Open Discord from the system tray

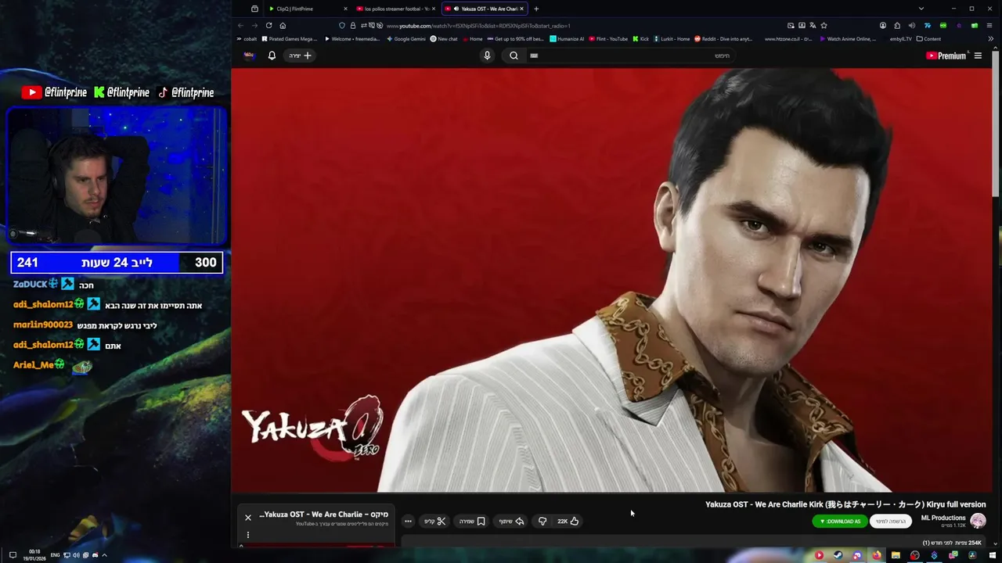click(95, 555)
